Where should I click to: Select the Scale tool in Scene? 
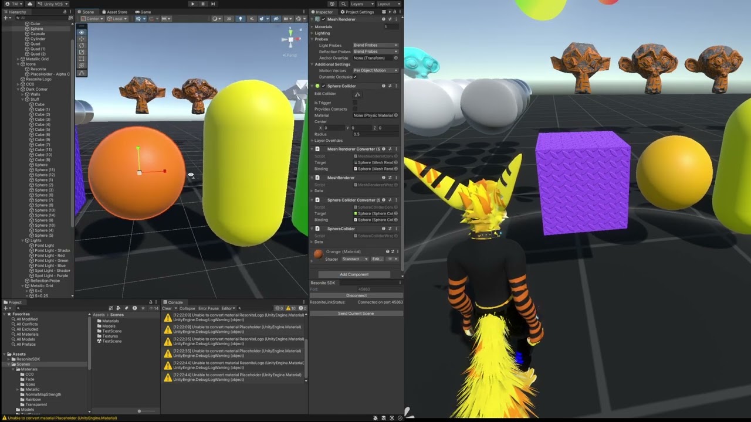point(82,52)
